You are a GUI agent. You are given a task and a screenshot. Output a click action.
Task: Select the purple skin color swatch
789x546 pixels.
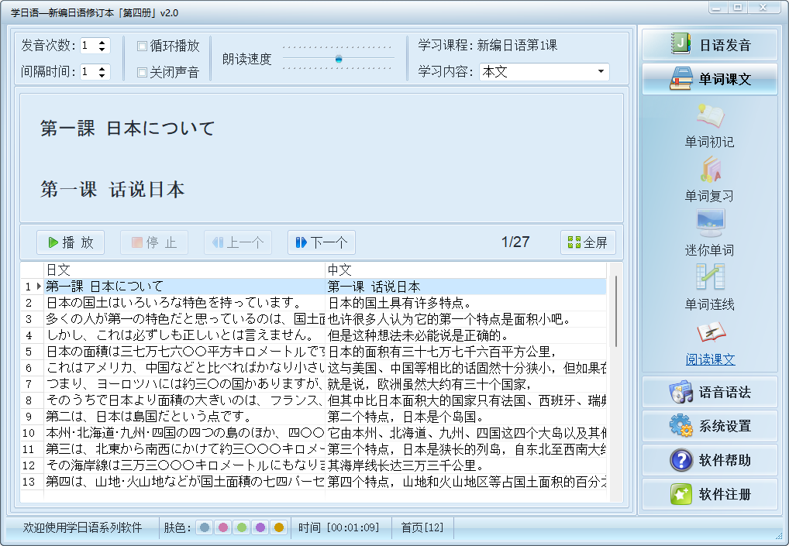click(260, 527)
